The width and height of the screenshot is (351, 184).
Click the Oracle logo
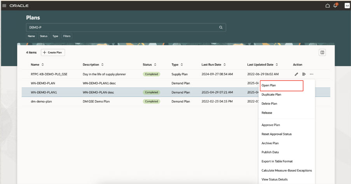pyautogui.click(x=19, y=5)
